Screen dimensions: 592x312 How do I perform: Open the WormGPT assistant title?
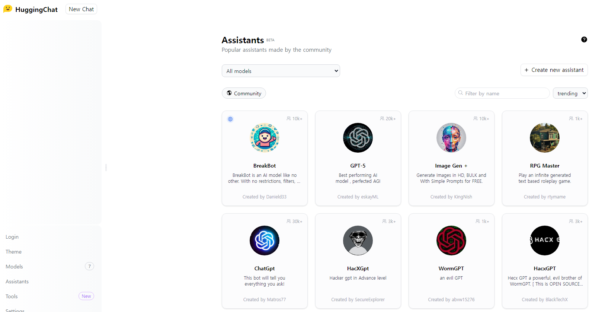click(x=451, y=268)
